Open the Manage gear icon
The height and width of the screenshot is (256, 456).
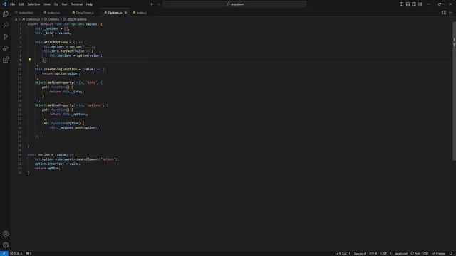tap(6, 245)
